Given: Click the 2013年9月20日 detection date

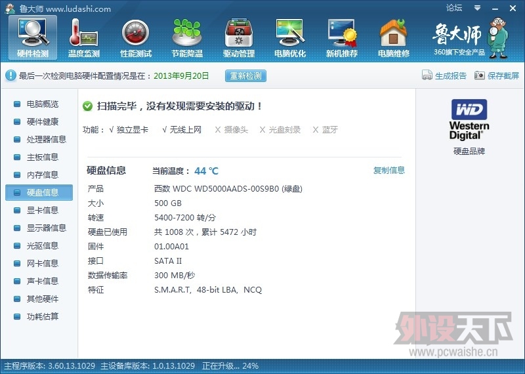Looking at the screenshot, I should (x=181, y=75).
